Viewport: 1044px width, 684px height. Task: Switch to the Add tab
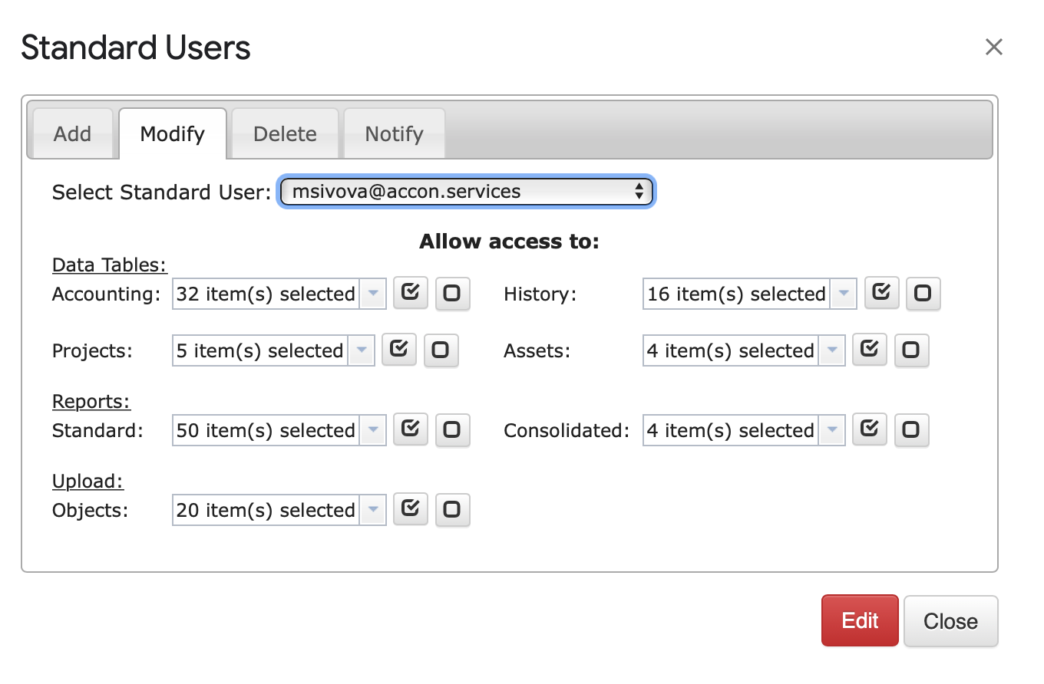72,133
